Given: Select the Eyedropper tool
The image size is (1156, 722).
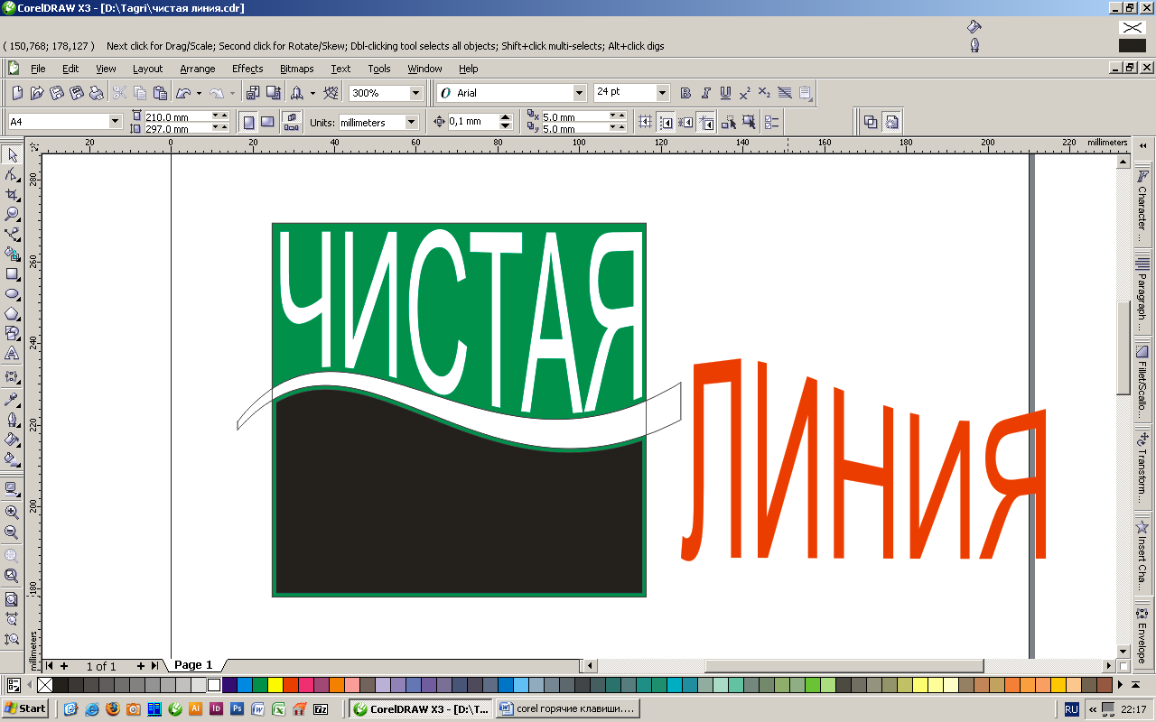Looking at the screenshot, I should tap(12, 398).
